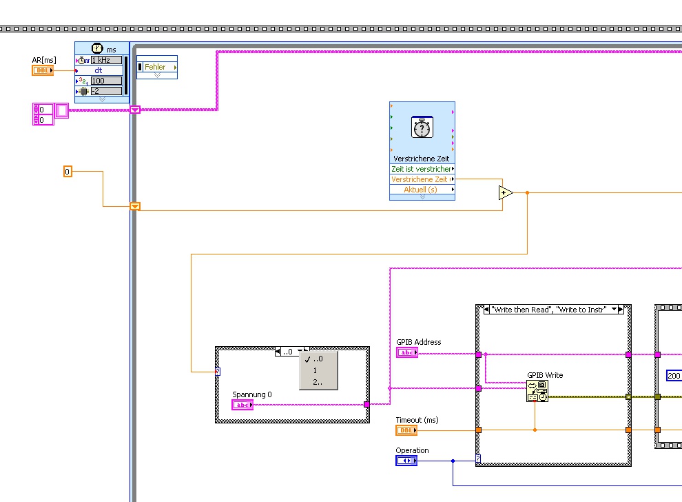Select the Spannung 0 string terminal
This screenshot has width=682, height=502.
pyautogui.click(x=242, y=405)
